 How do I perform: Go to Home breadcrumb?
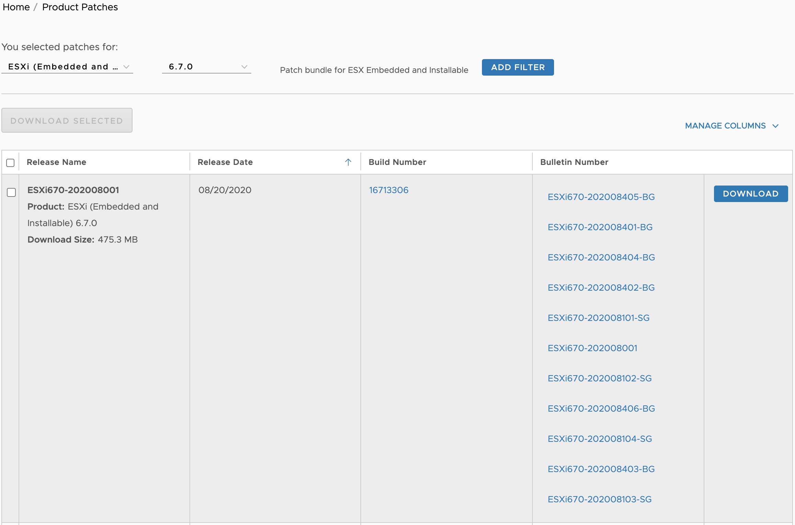[16, 7]
